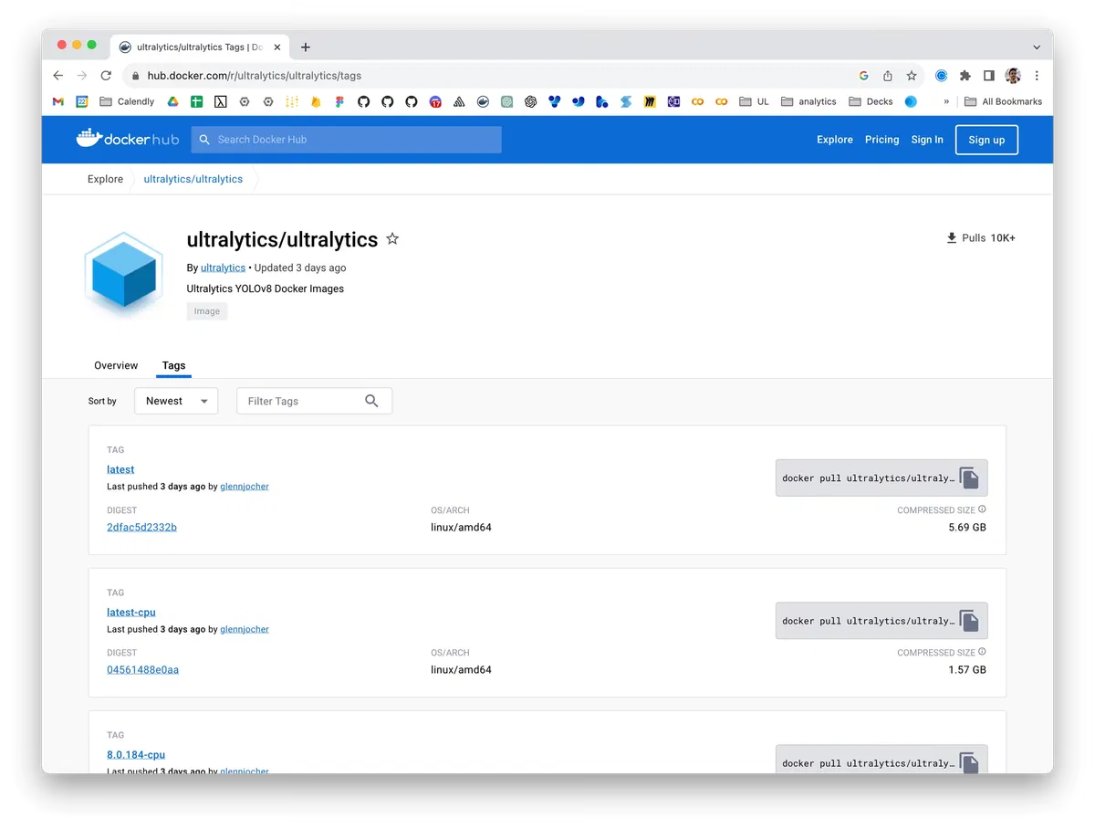Open the red calendar 17 bookmark
The image size is (1095, 829).
[435, 101]
